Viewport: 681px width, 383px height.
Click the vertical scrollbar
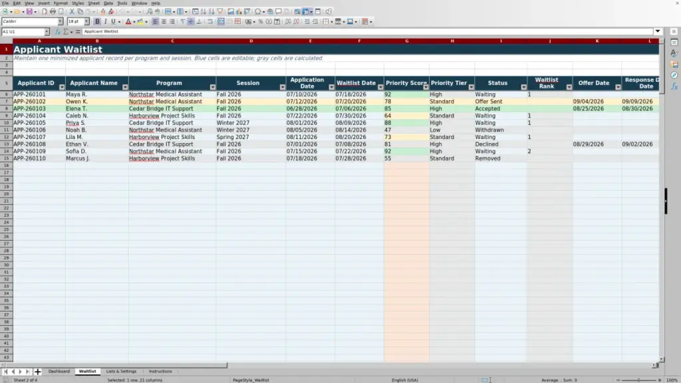[662, 199]
